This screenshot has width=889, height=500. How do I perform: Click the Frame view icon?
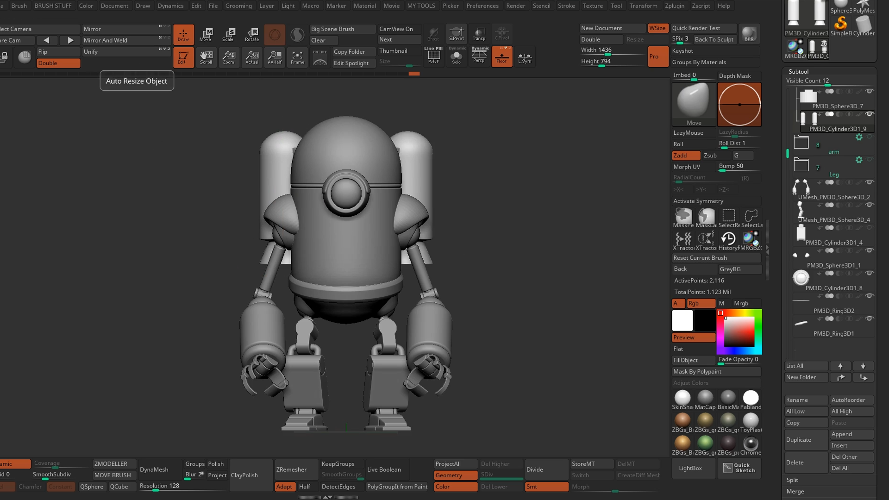297,57
